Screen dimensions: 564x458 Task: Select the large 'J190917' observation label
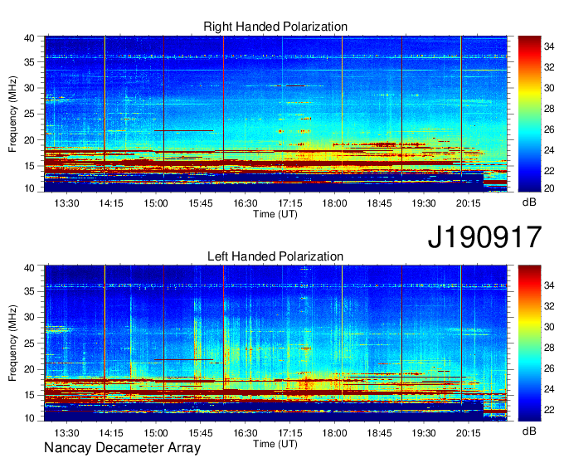(x=484, y=237)
